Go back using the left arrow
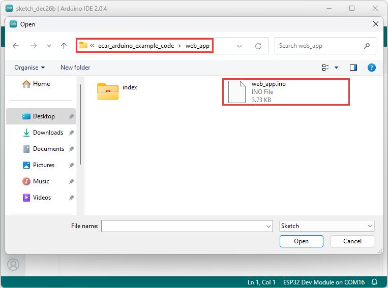Image resolution: width=388 pixels, height=288 pixels. coord(16,46)
